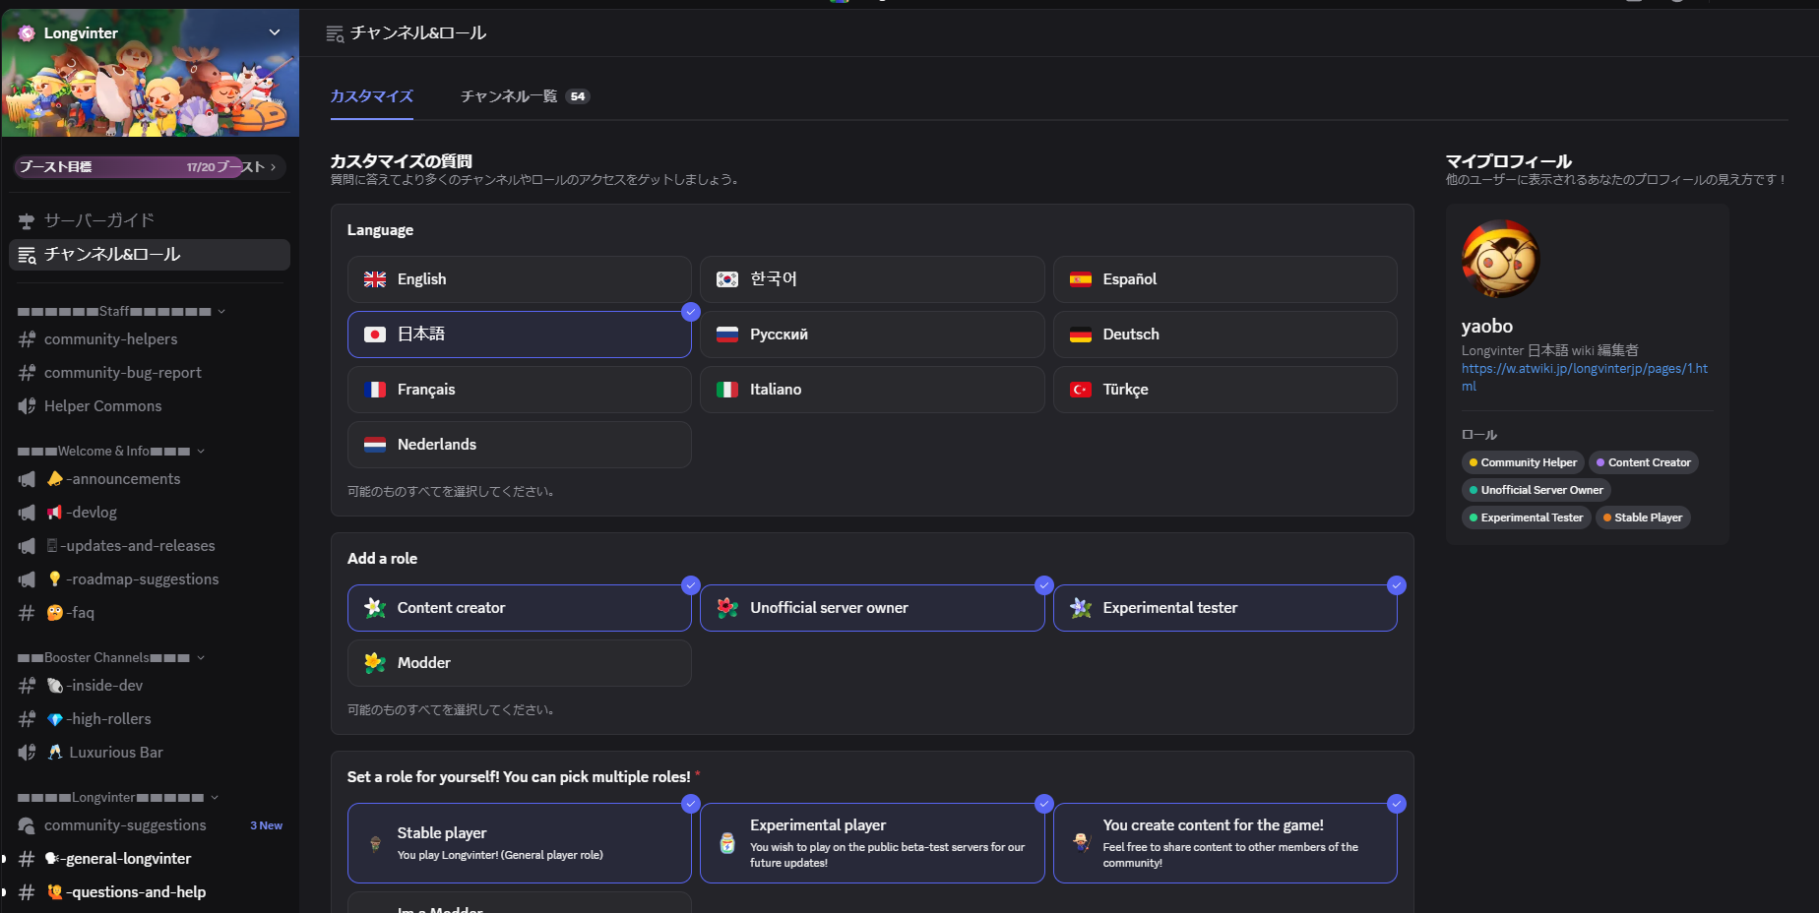Click the 54 count badge on チャンネル一覧
Viewport: 1819px width, 913px height.
pyautogui.click(x=578, y=96)
